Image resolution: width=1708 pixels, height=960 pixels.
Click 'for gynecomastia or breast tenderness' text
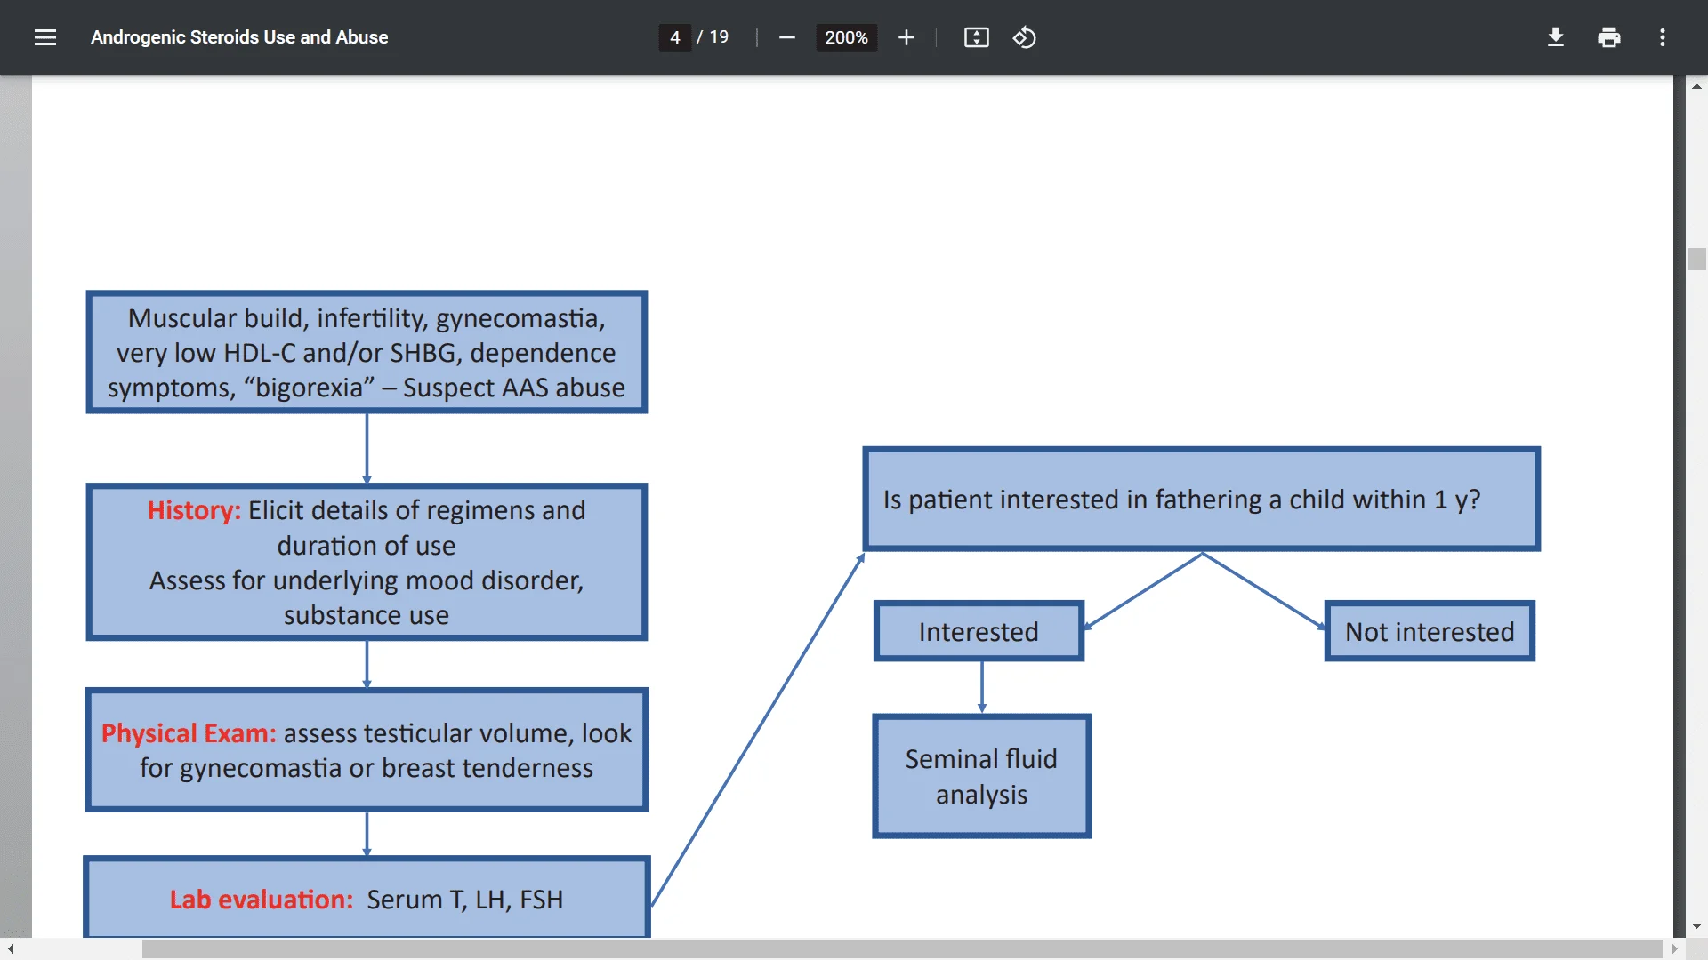[366, 768]
